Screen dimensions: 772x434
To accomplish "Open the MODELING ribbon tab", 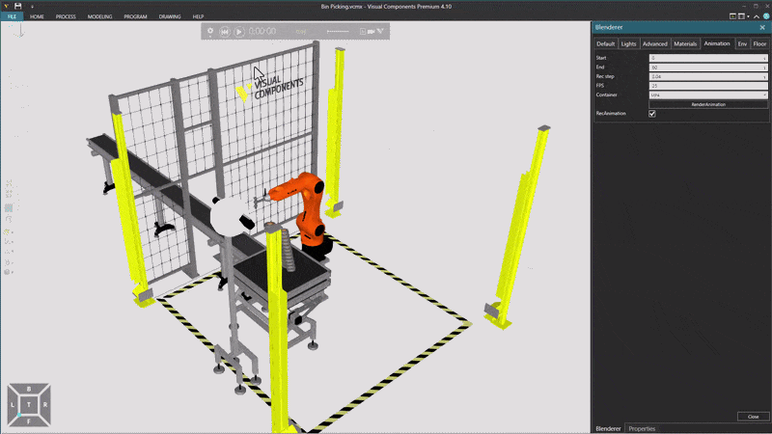I will pos(99,16).
